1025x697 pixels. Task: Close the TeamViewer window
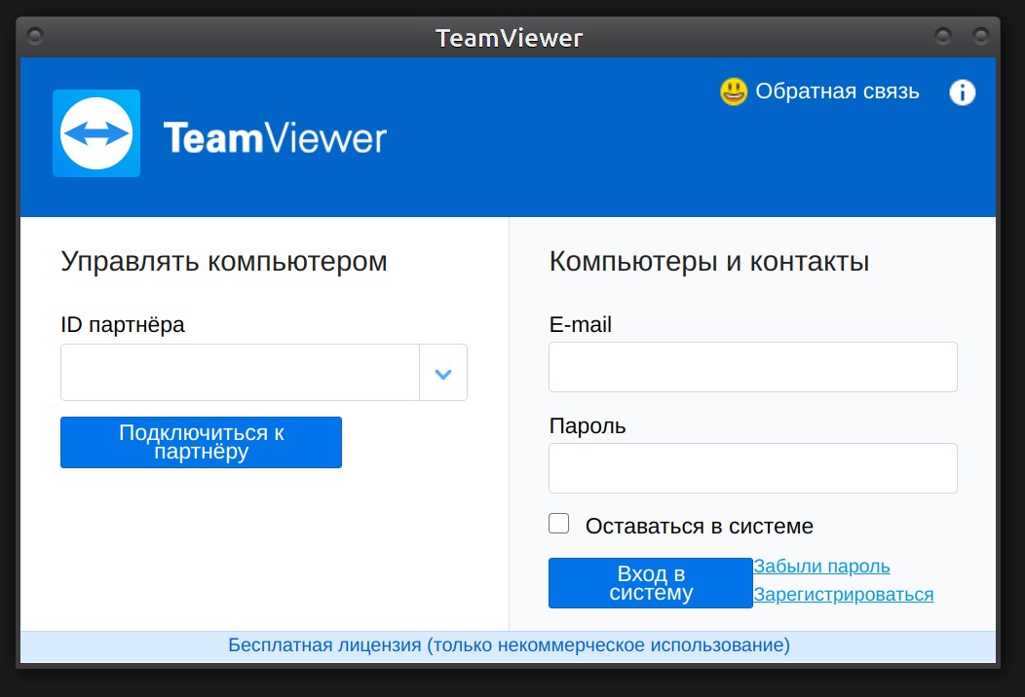click(x=980, y=35)
